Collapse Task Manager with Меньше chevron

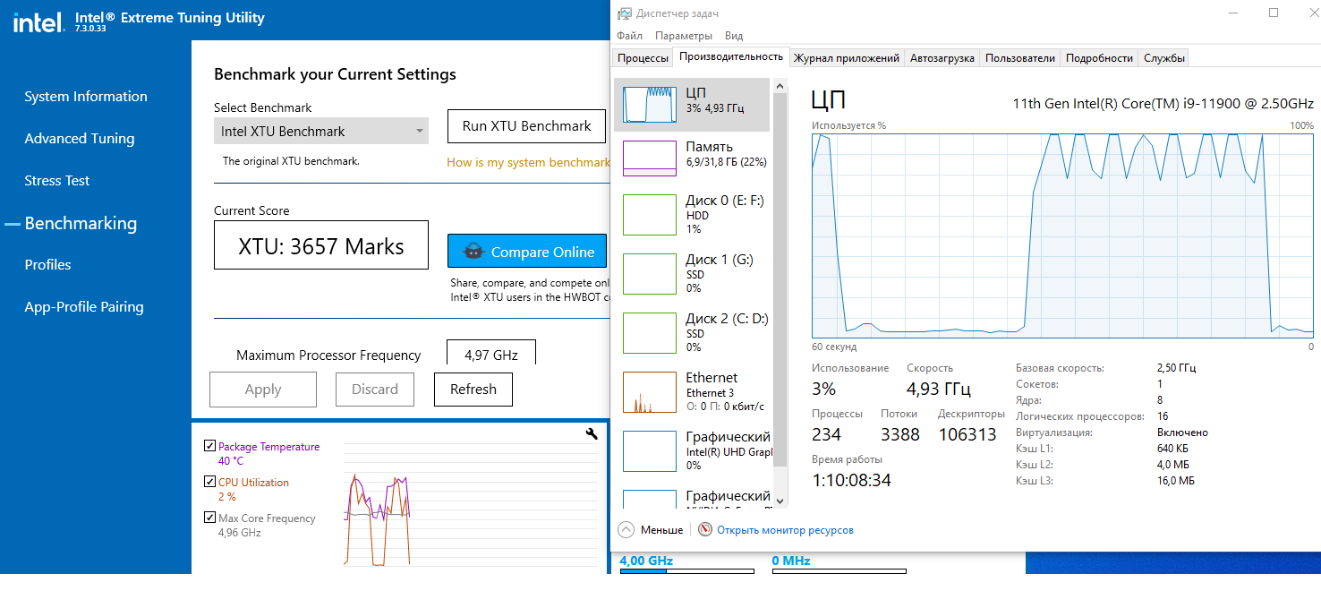click(626, 530)
